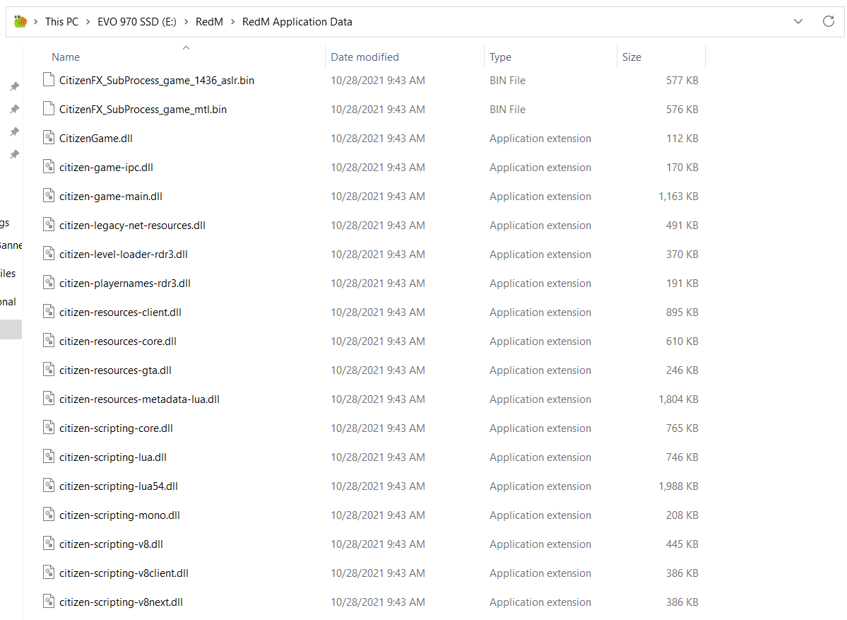The image size is (847, 620).
Task: Select file name citizen-resources-client.dll
Action: pyautogui.click(x=120, y=312)
